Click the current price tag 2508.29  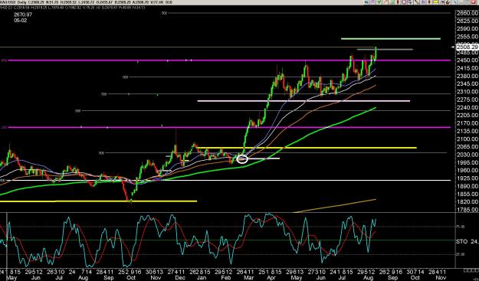467,47
